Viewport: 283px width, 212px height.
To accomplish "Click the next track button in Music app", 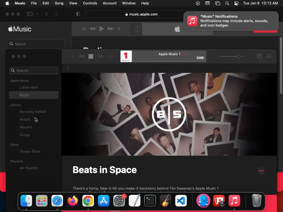I will pyautogui.click(x=100, y=56).
